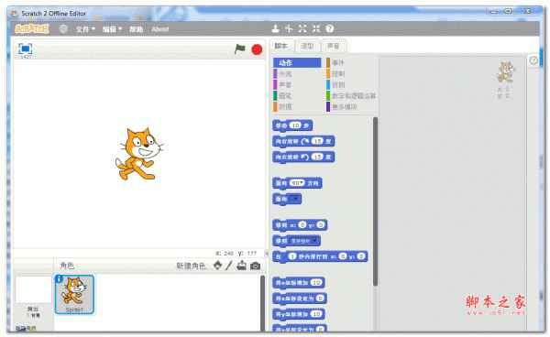Click the change x by 10 block
550x337 pixels.
tap(299, 283)
